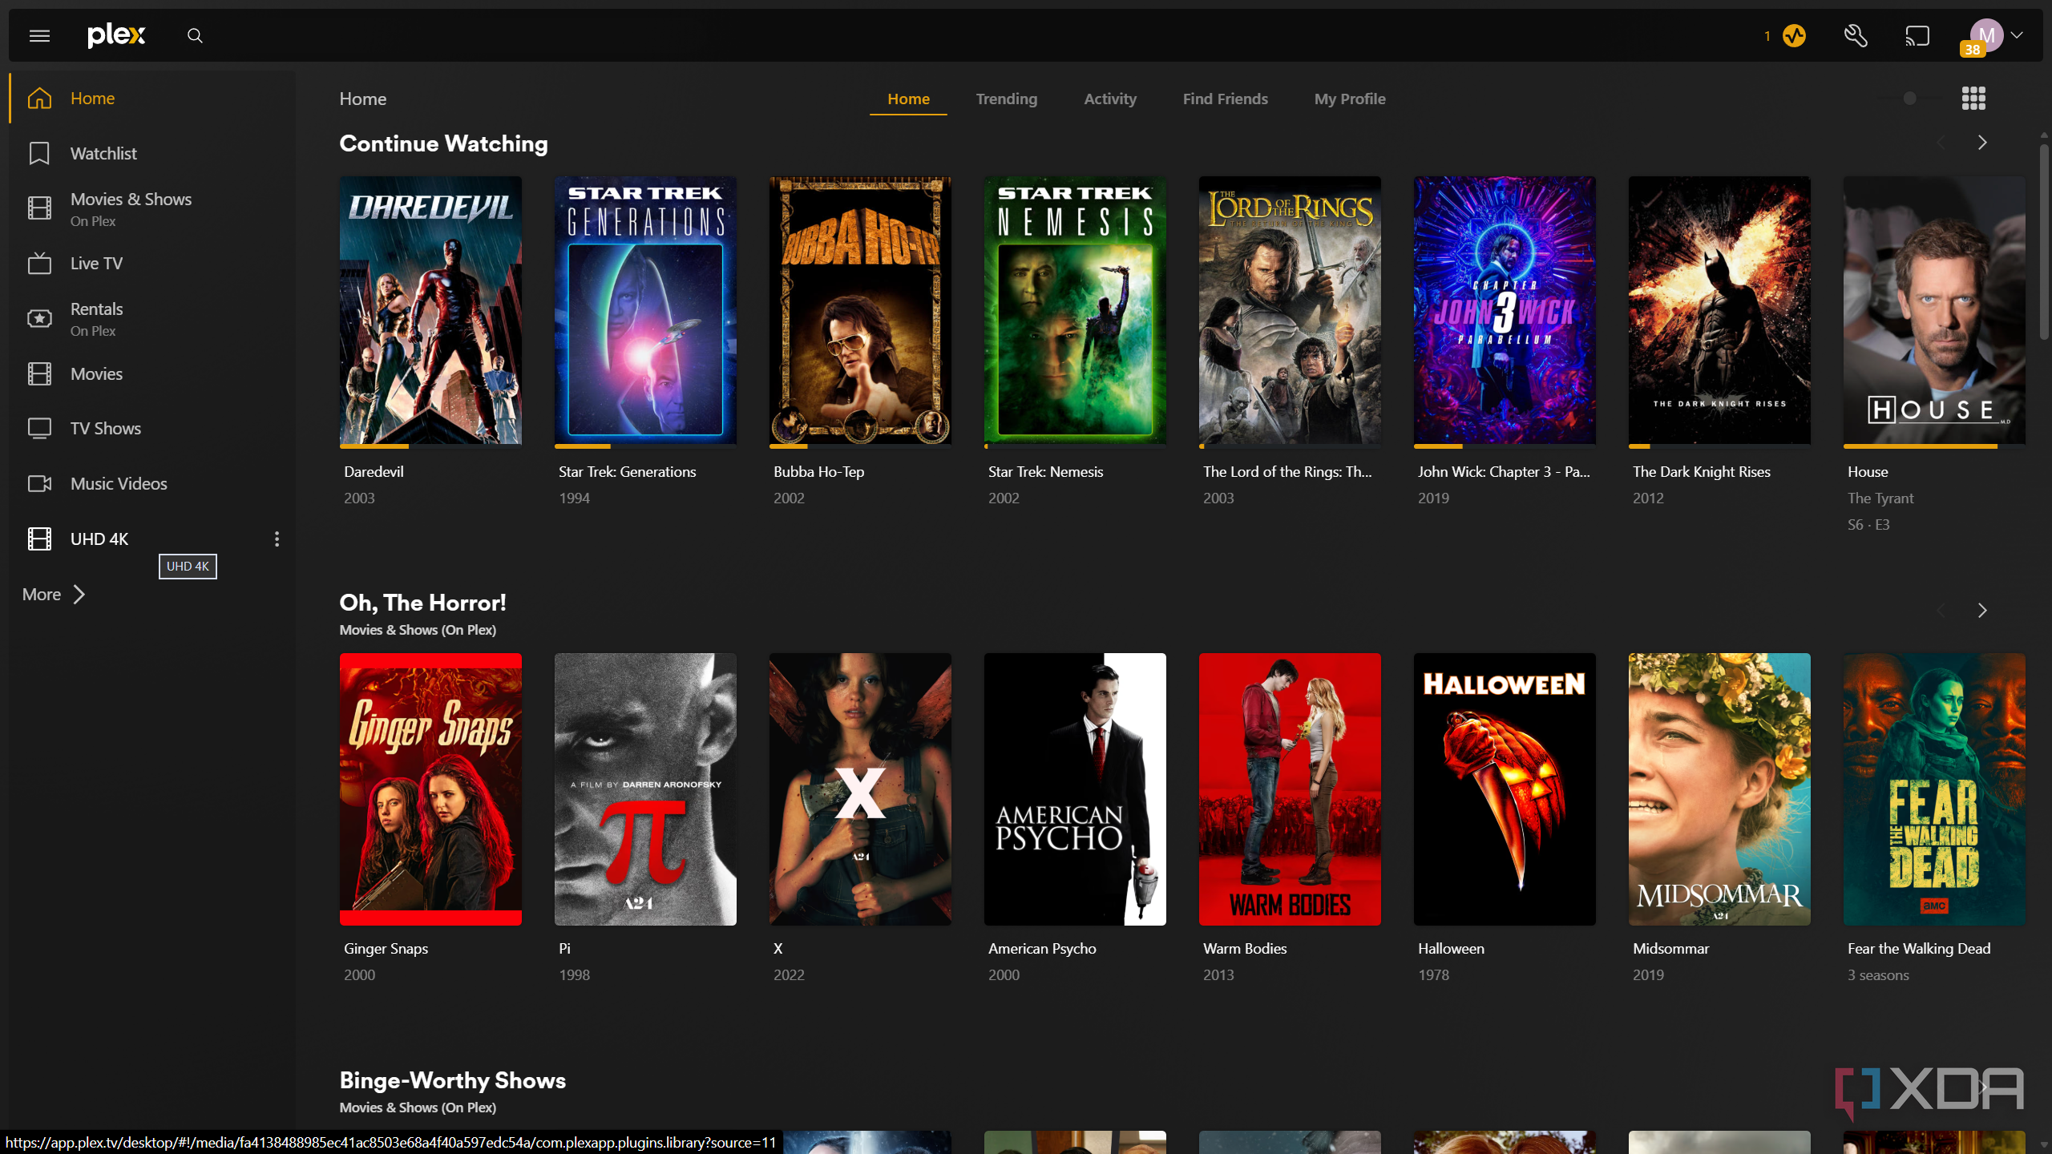Open the grid view options icon
Image resolution: width=2052 pixels, height=1154 pixels.
[x=1973, y=99]
